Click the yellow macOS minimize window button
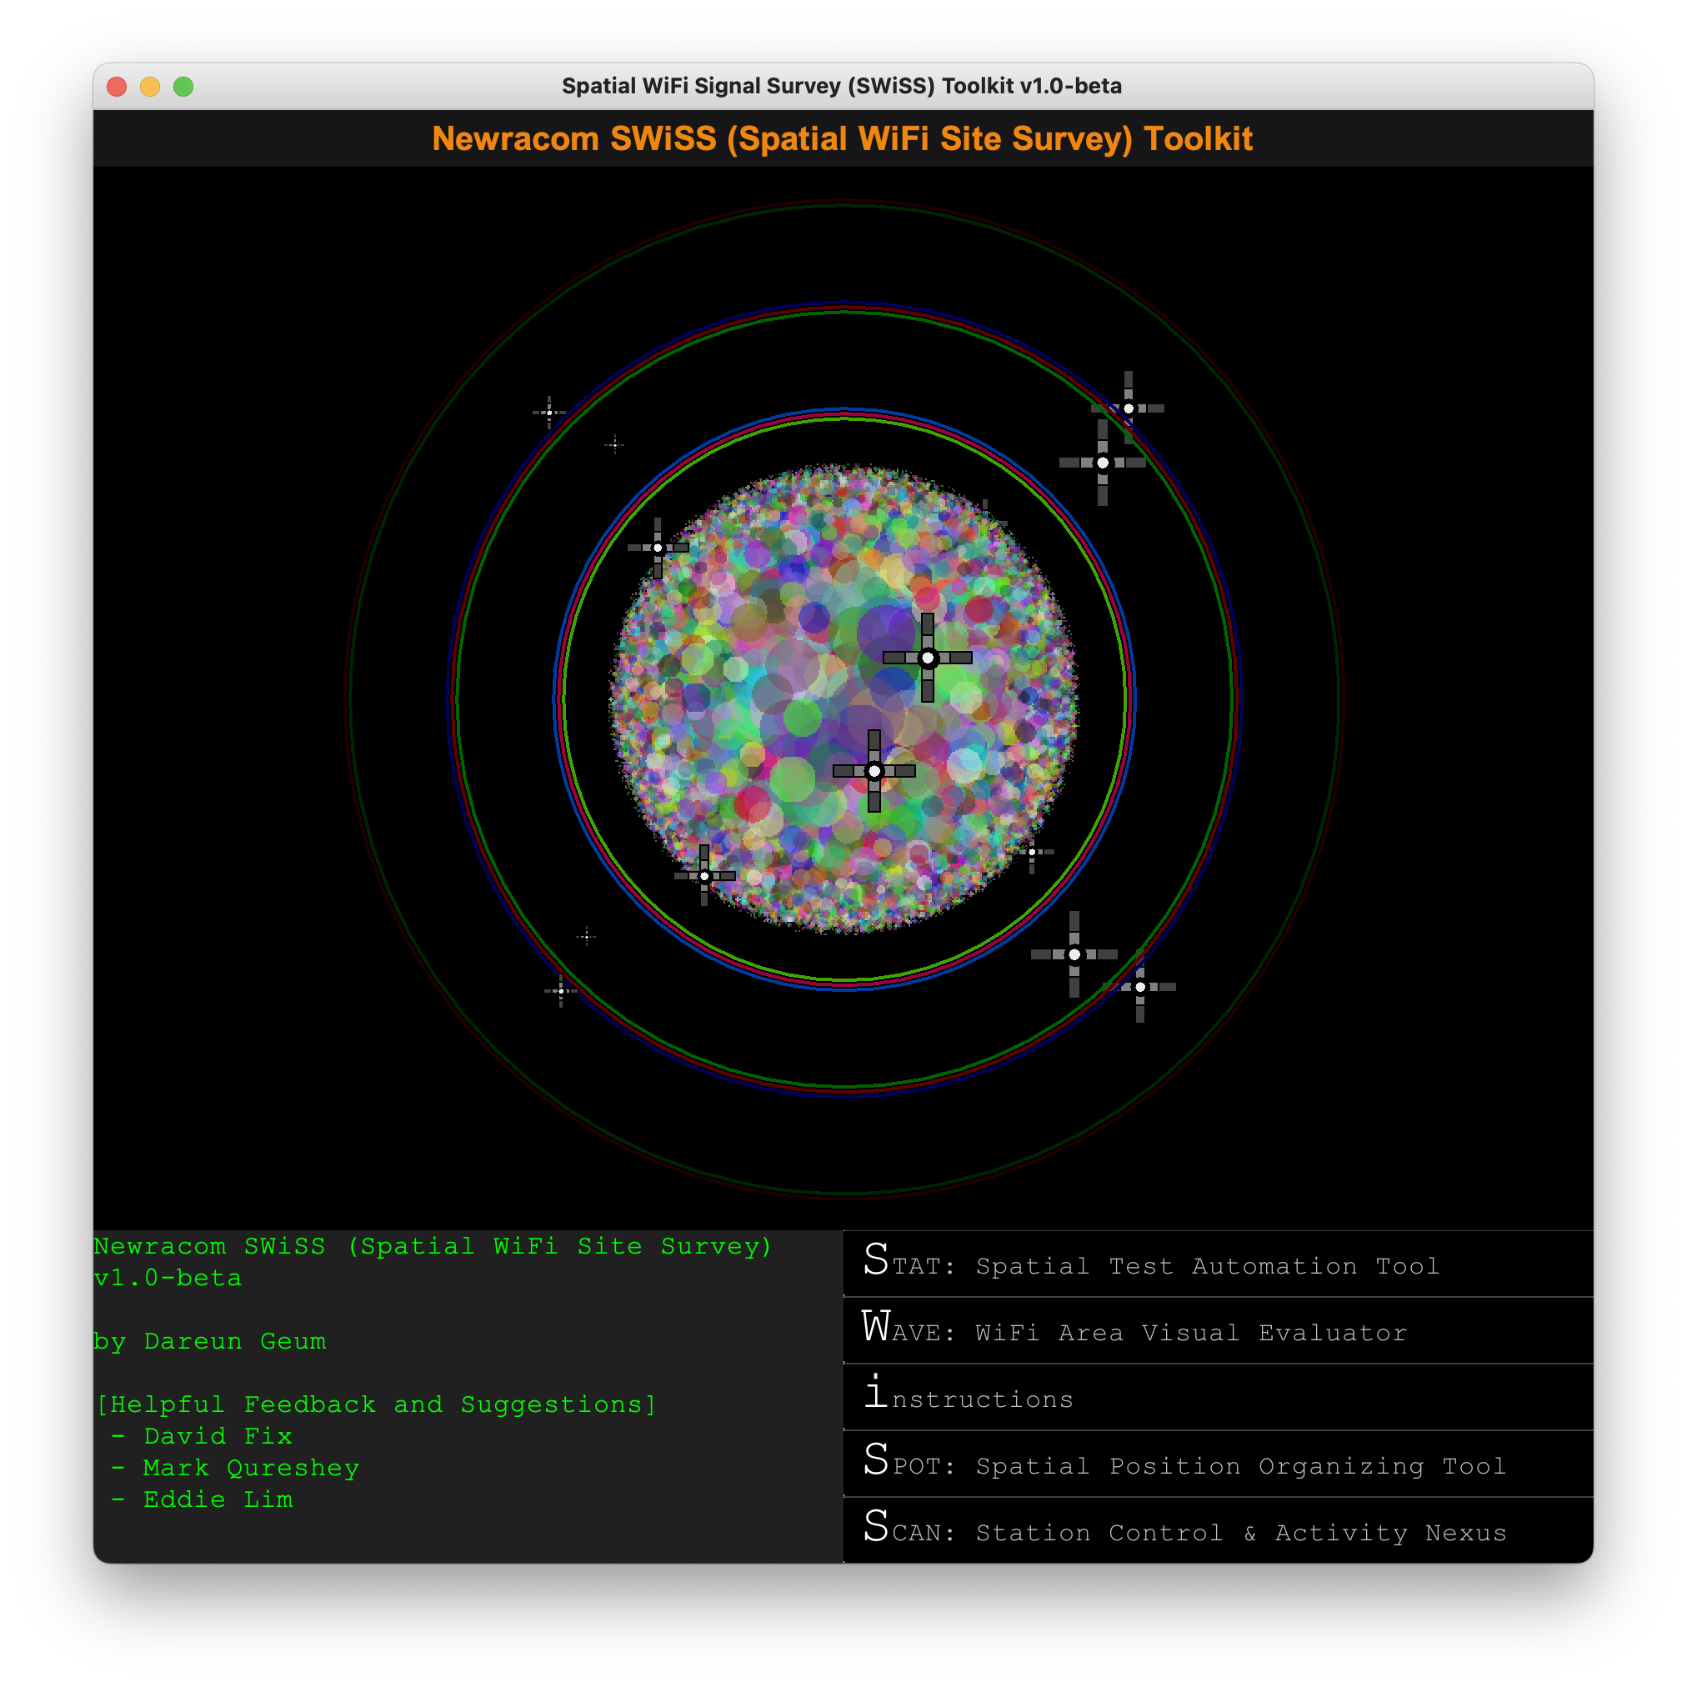The width and height of the screenshot is (1687, 1687). click(150, 87)
